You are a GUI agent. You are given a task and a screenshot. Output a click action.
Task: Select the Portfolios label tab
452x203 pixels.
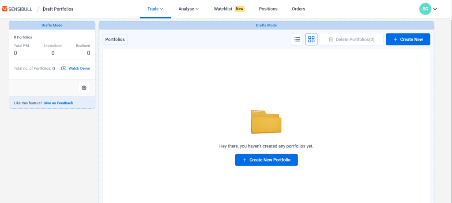(x=115, y=39)
